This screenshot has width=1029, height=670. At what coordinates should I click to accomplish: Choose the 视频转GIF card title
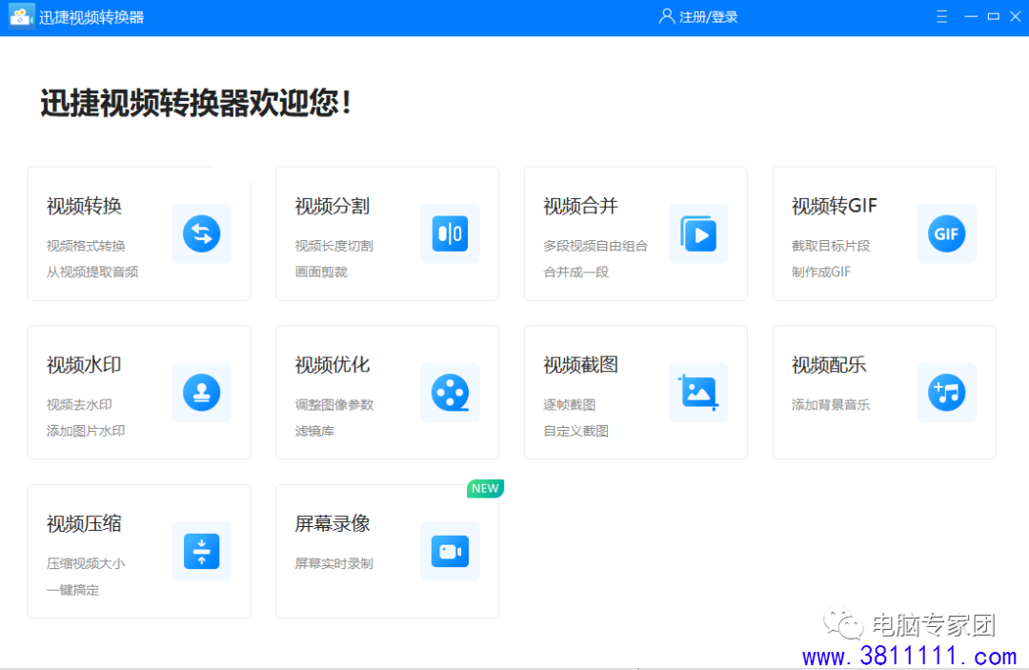pos(834,206)
